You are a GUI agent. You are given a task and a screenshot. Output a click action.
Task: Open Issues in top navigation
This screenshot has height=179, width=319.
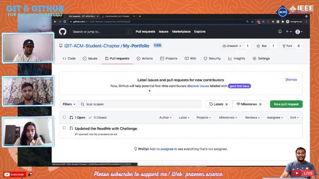[x=163, y=32]
